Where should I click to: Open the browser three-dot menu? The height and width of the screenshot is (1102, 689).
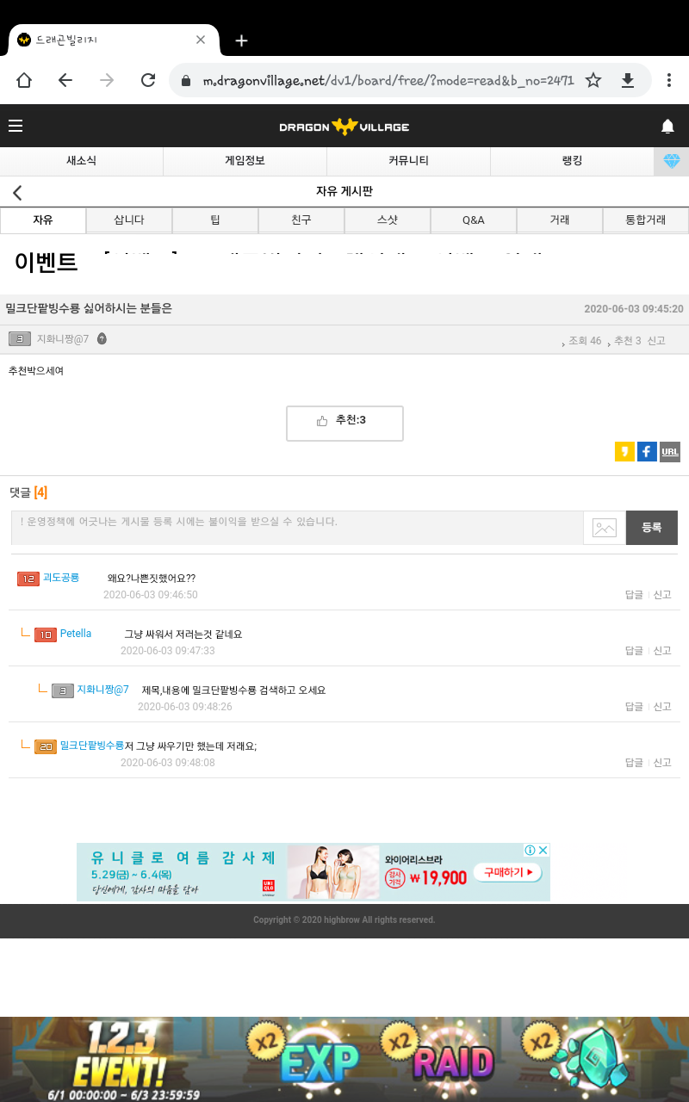[668, 80]
